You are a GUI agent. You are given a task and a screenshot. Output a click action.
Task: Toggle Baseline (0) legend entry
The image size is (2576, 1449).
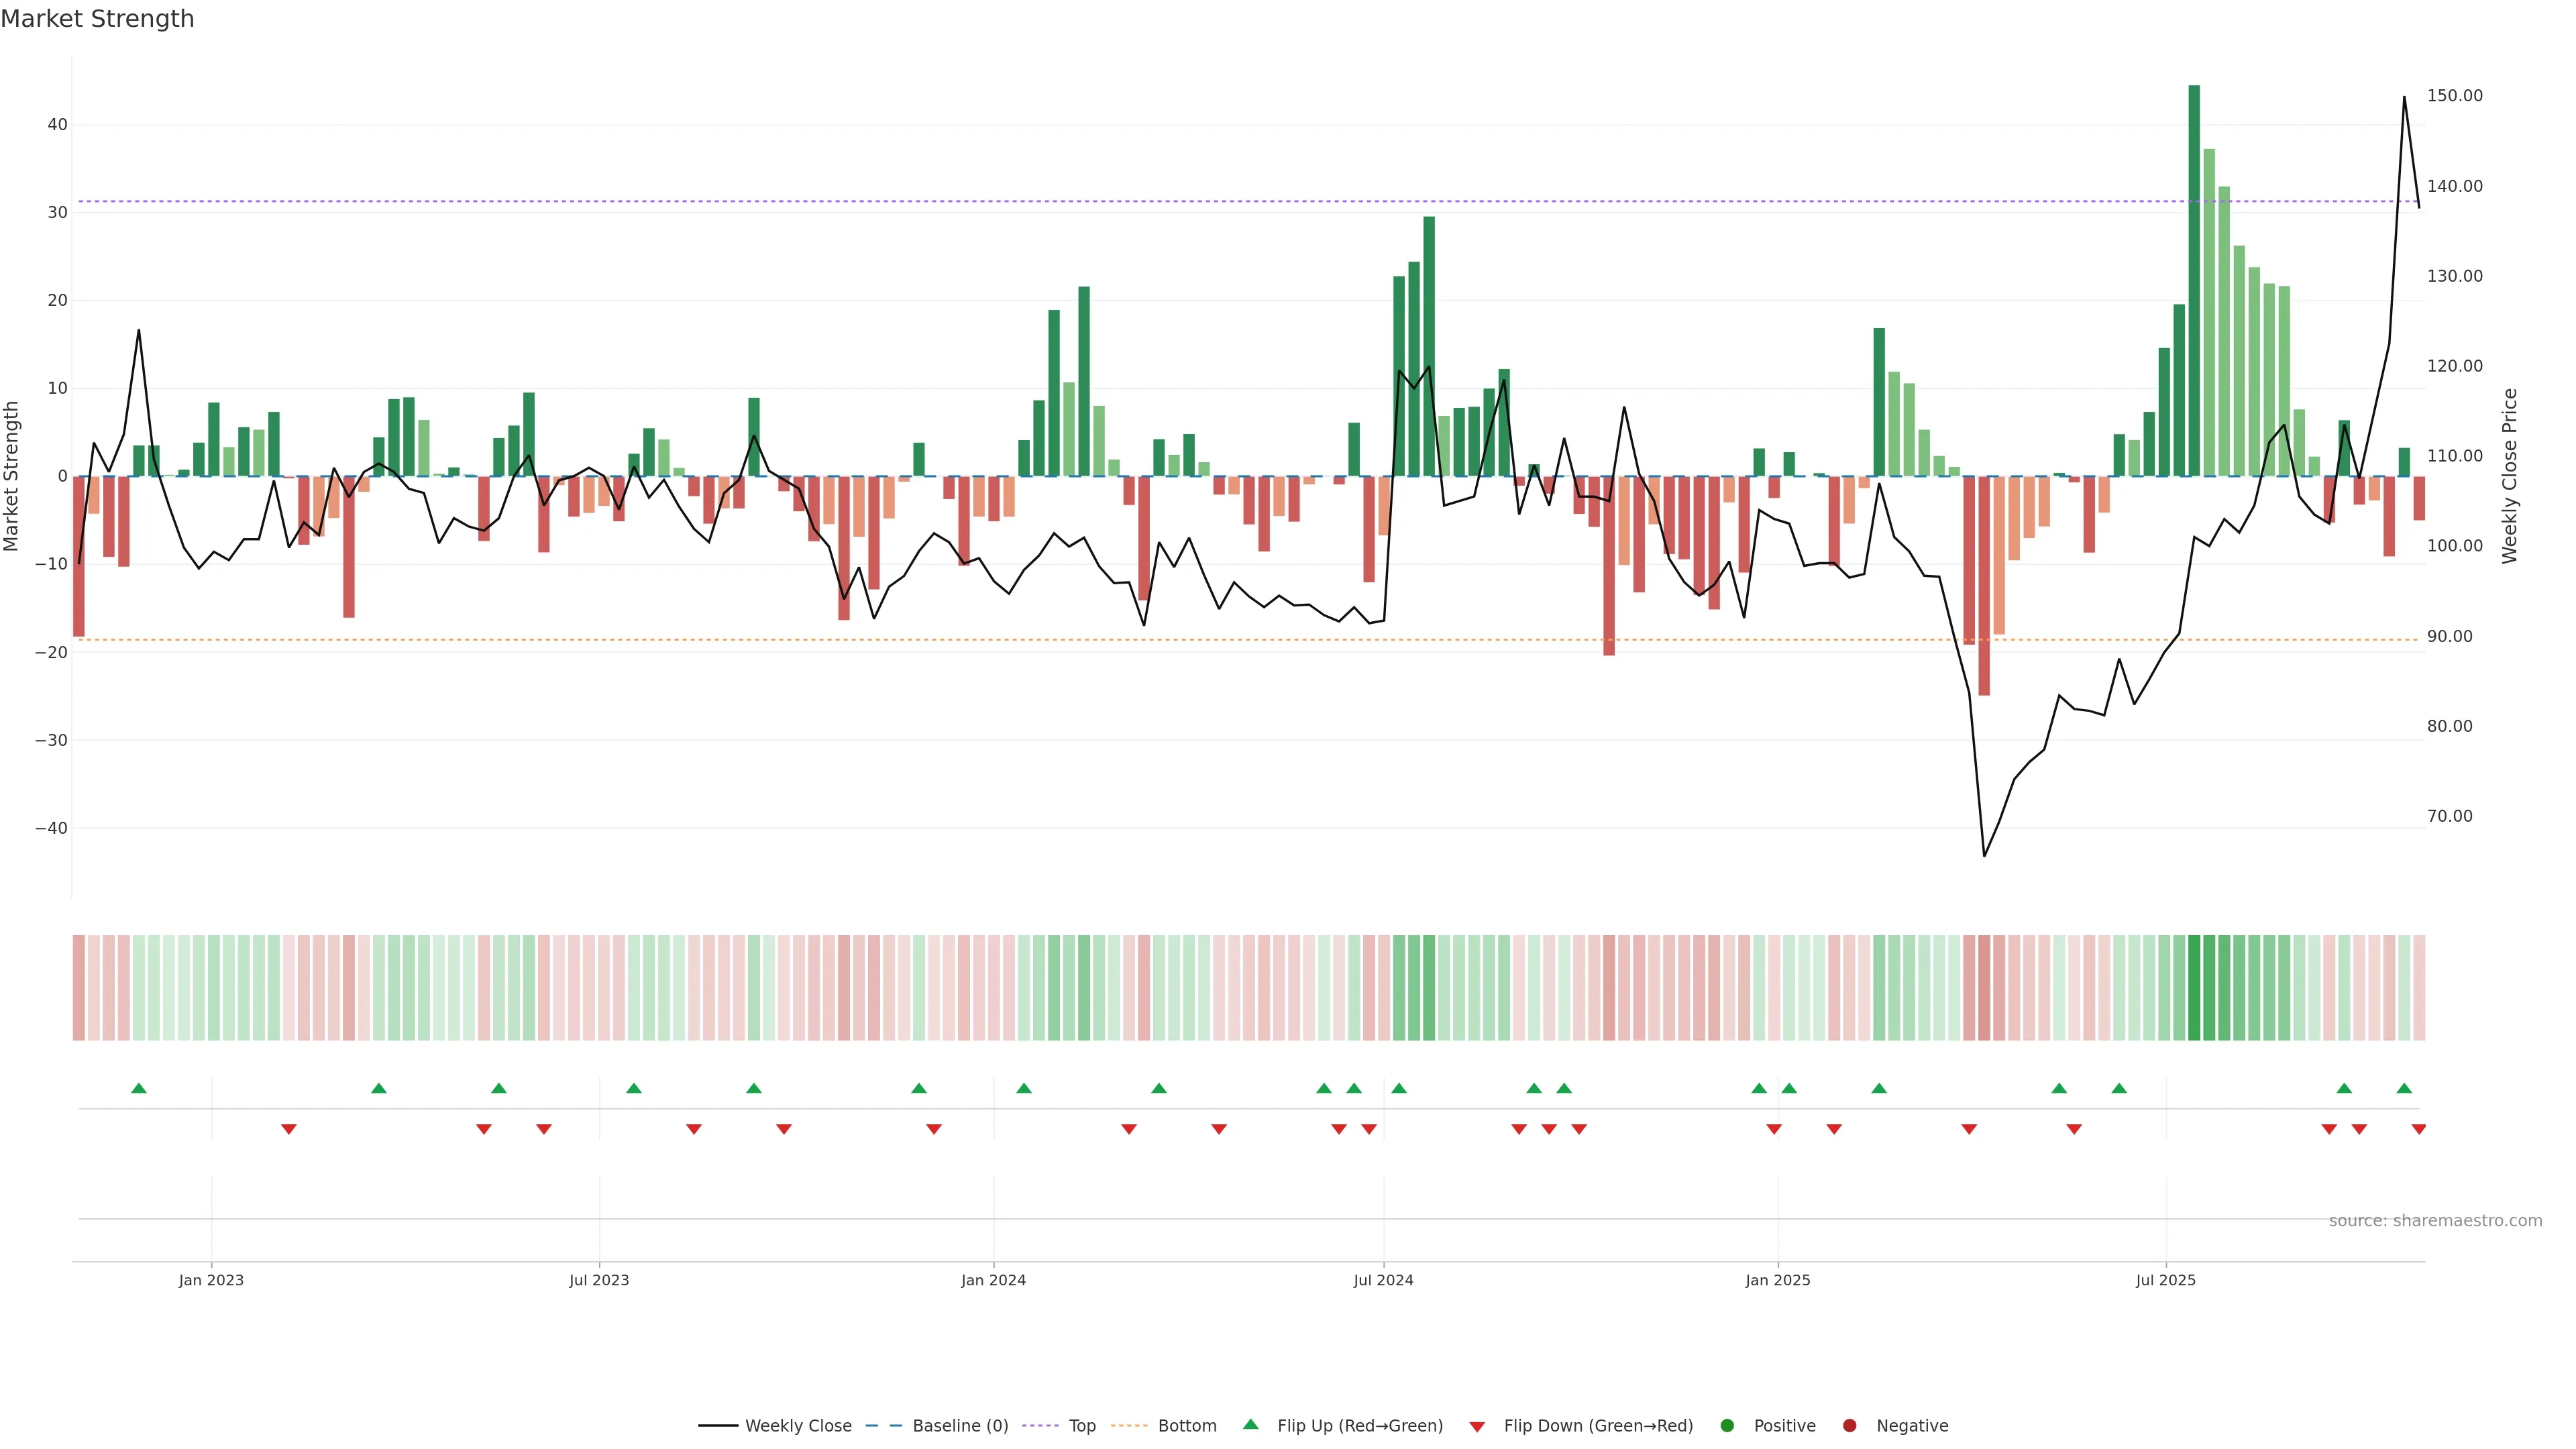[959, 1425]
